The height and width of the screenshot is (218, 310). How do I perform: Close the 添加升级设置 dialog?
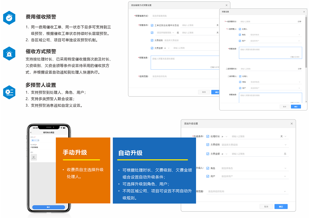292,124
